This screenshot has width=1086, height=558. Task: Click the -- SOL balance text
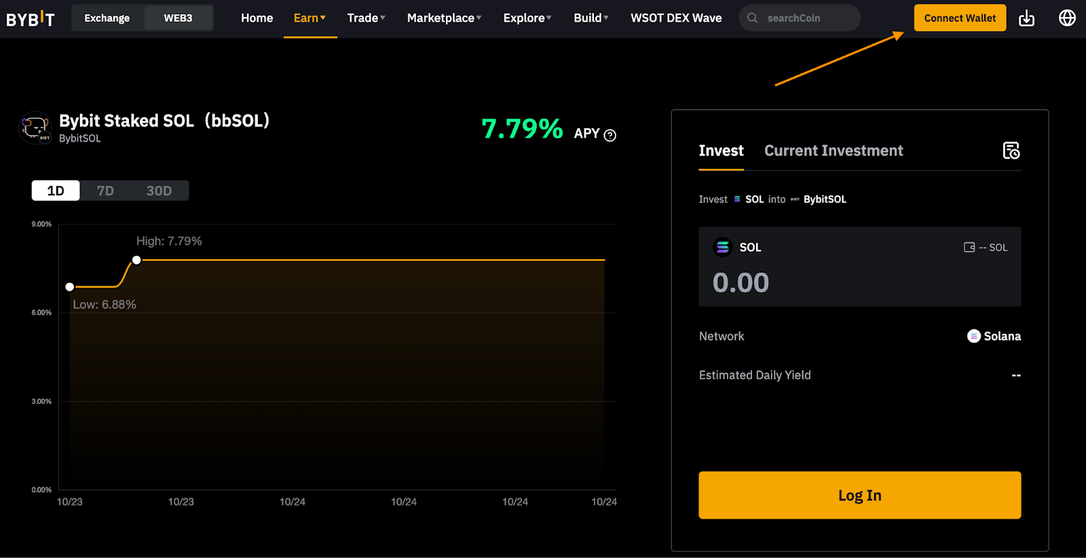tap(993, 247)
